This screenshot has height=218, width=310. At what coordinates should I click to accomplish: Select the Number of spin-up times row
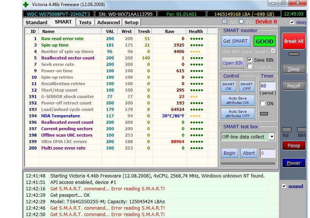pos(121,51)
